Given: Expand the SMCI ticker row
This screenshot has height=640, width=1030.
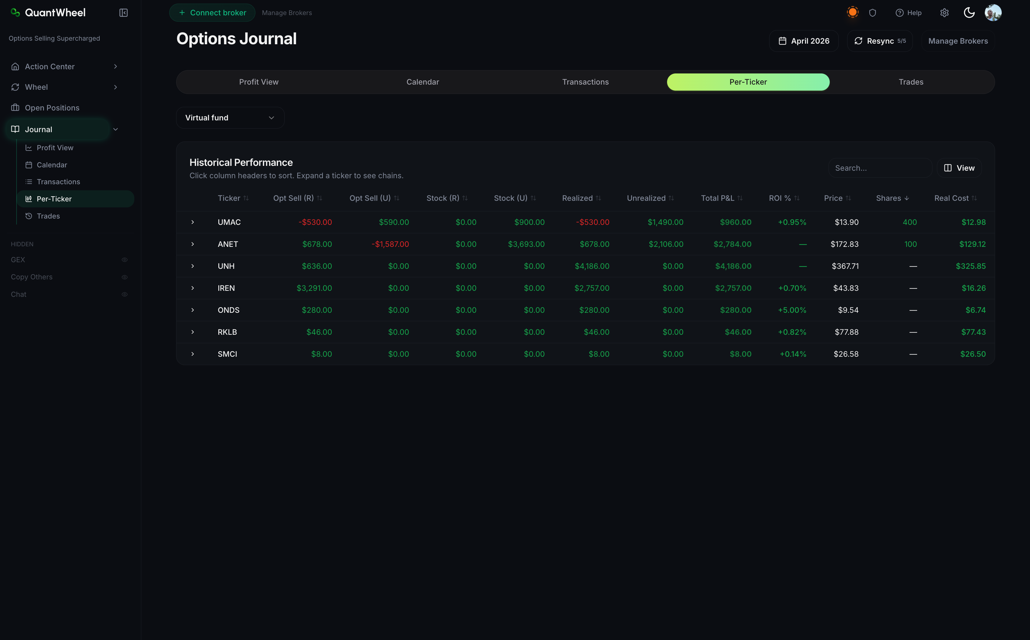Looking at the screenshot, I should [x=193, y=354].
